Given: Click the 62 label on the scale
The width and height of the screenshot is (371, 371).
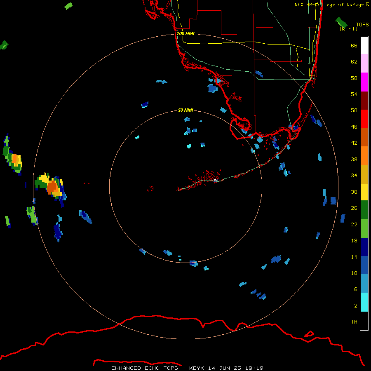Looking at the screenshot, I should [x=354, y=62].
